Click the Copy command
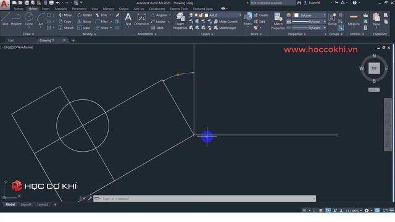This screenshot has width=395, height=222. point(65,22)
